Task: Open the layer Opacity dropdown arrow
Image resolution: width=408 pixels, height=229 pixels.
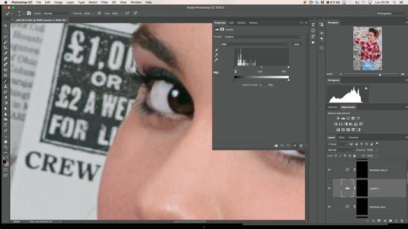Action: click(x=376, y=150)
